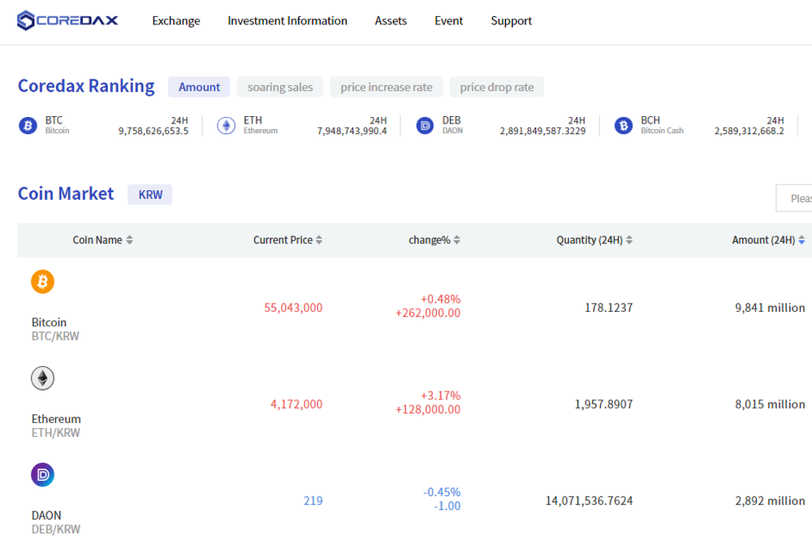This screenshot has height=540, width=812.
Task: Sort table by Quantity (24H)
Action: coord(594,240)
